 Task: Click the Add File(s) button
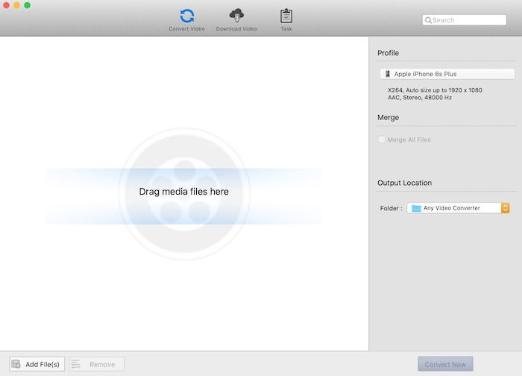[x=37, y=364]
